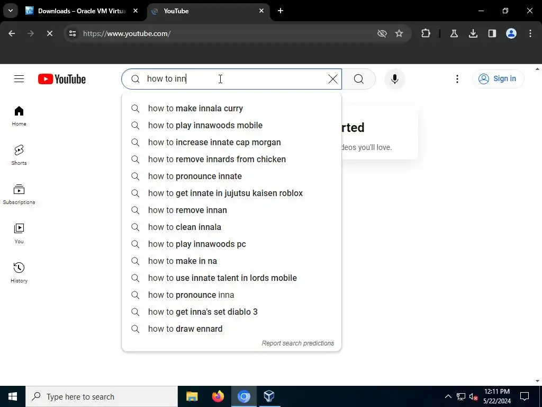Choose suggestion 'how to draw ennard'
This screenshot has height=407, width=542.
pyautogui.click(x=231, y=329)
